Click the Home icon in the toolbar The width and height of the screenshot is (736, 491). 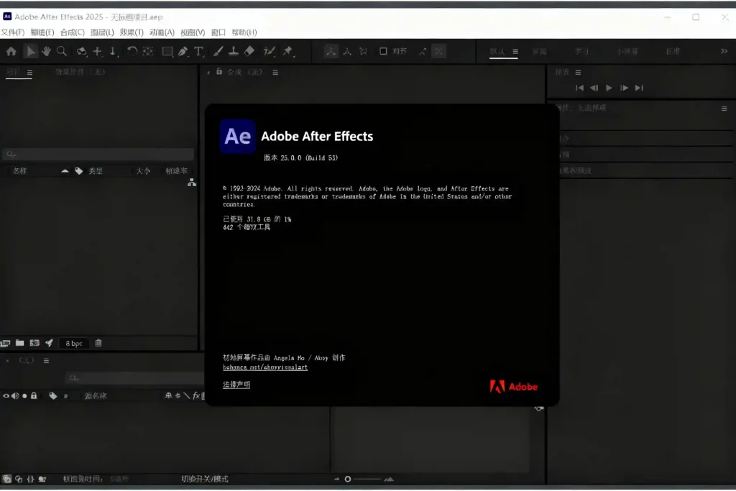pos(11,51)
